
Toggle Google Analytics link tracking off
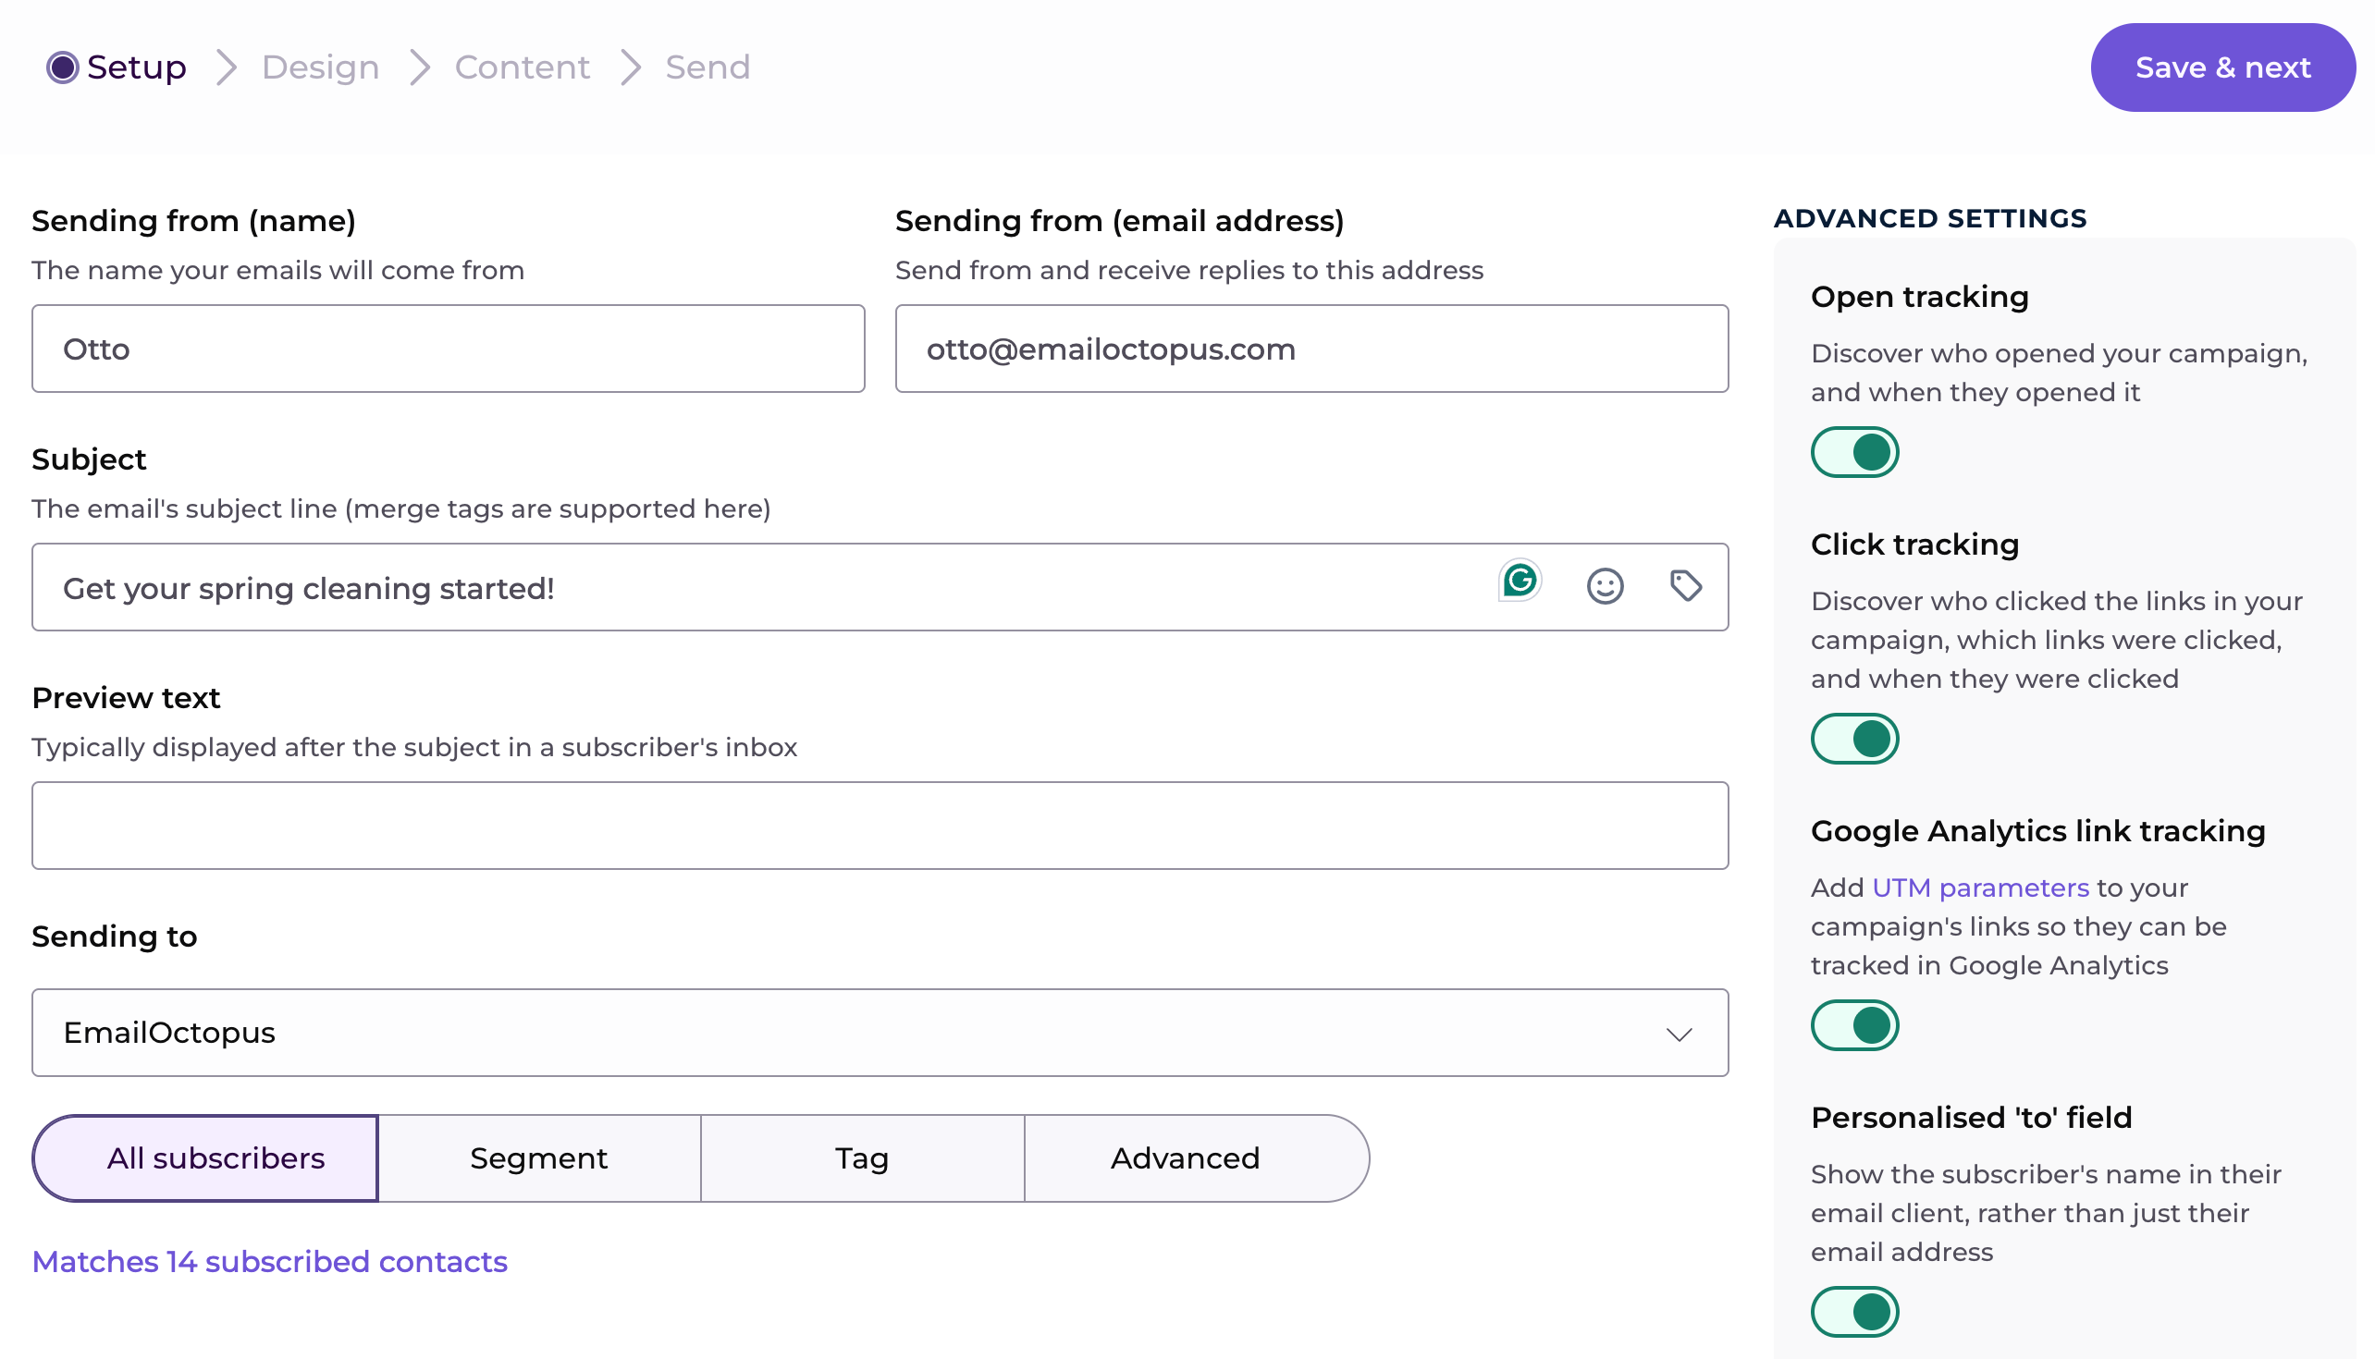click(x=1854, y=1026)
